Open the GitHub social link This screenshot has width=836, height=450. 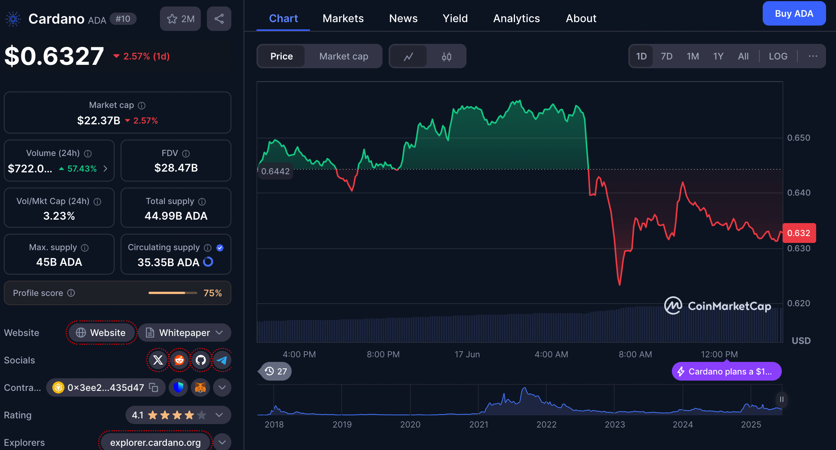tap(200, 360)
